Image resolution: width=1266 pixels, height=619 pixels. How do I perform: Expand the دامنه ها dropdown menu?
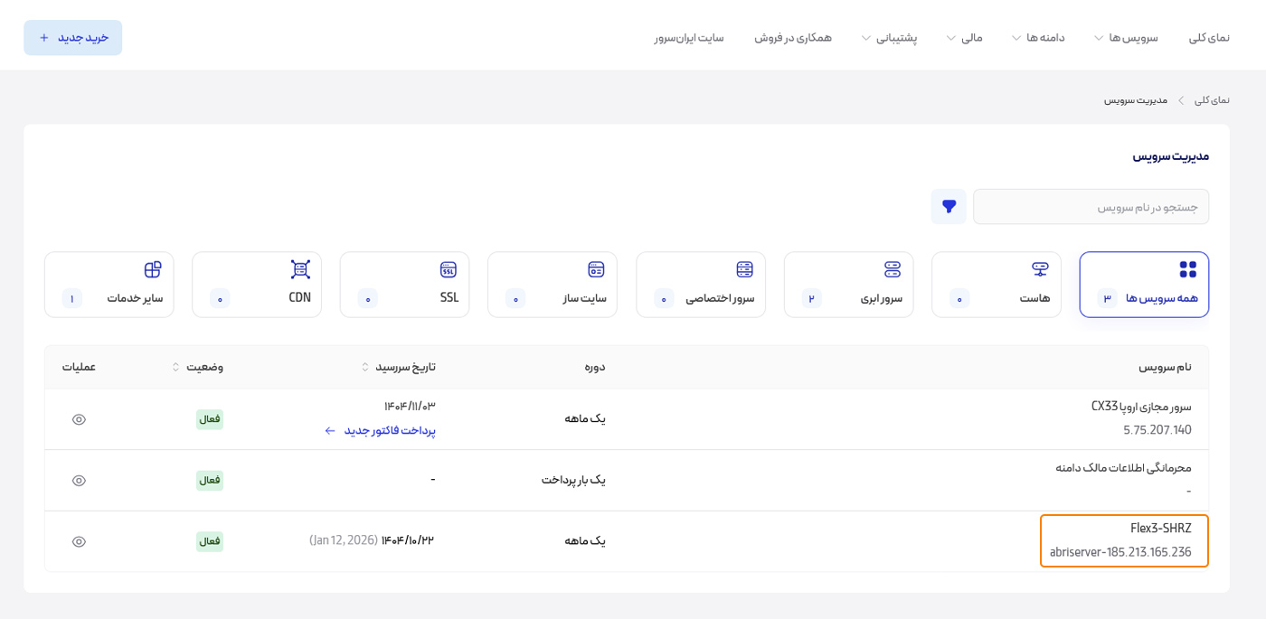(x=1037, y=38)
